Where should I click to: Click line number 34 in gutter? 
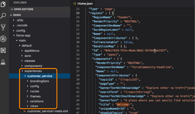[x=78, y=59]
